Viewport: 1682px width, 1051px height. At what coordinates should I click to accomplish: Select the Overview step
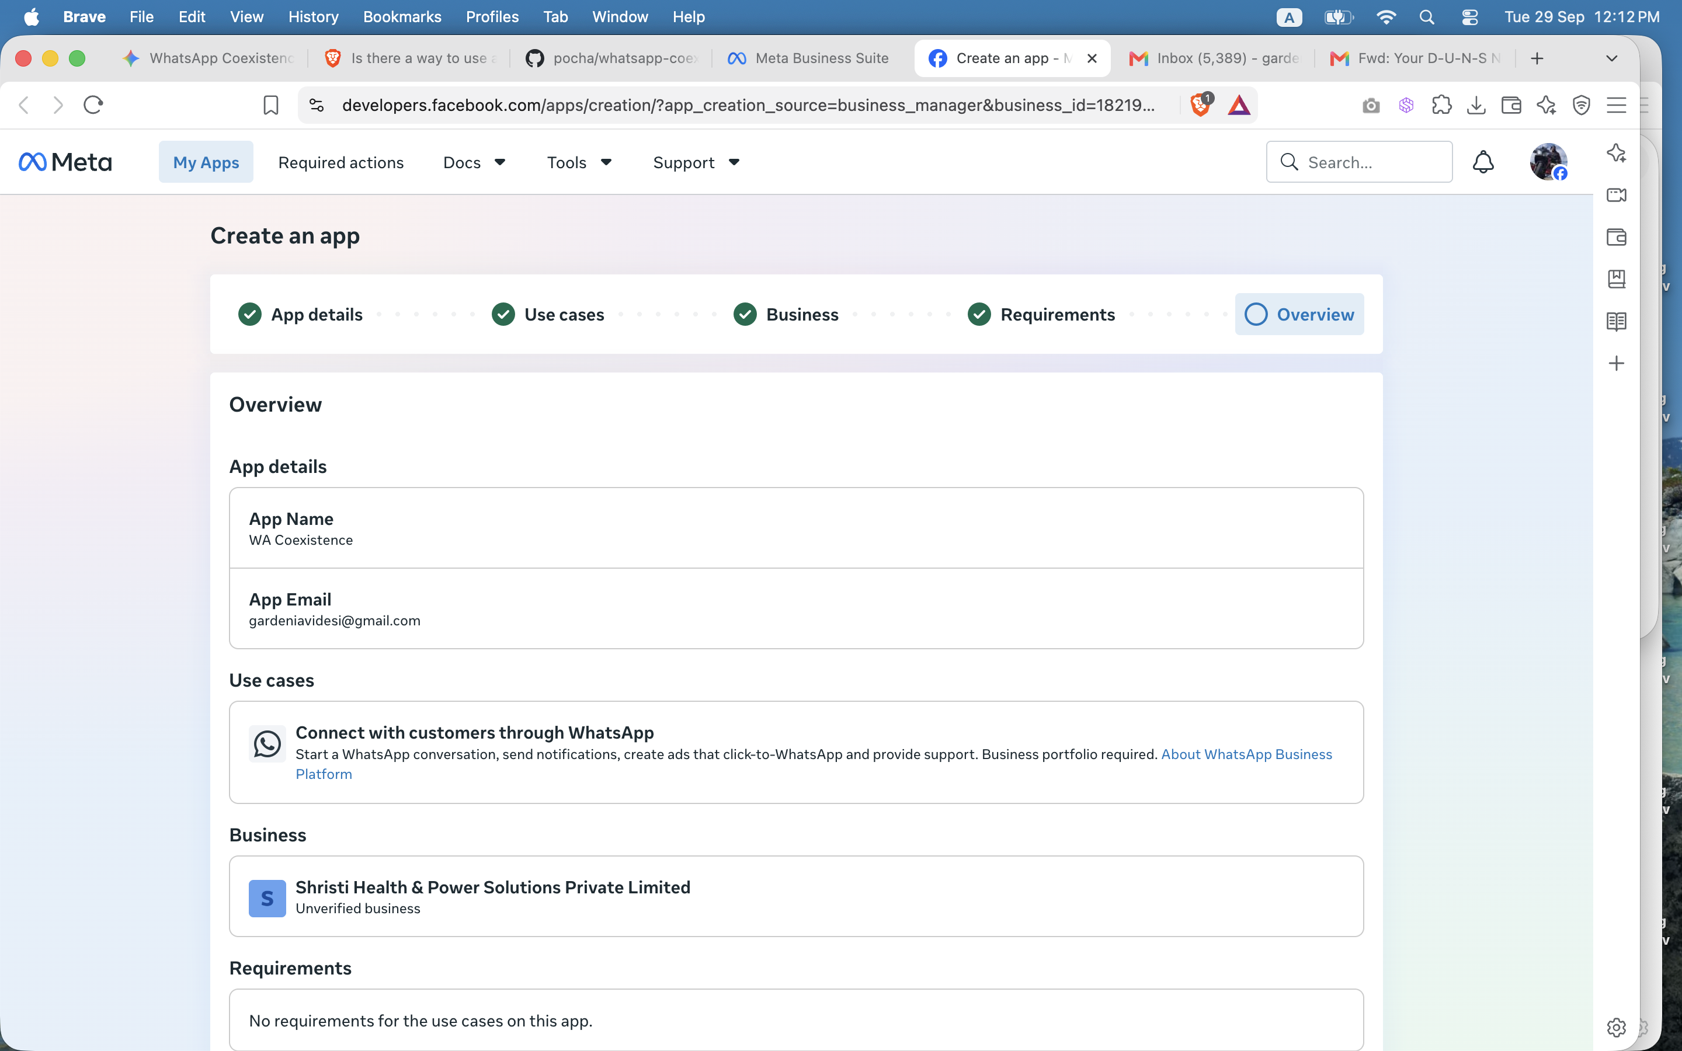point(1299,314)
